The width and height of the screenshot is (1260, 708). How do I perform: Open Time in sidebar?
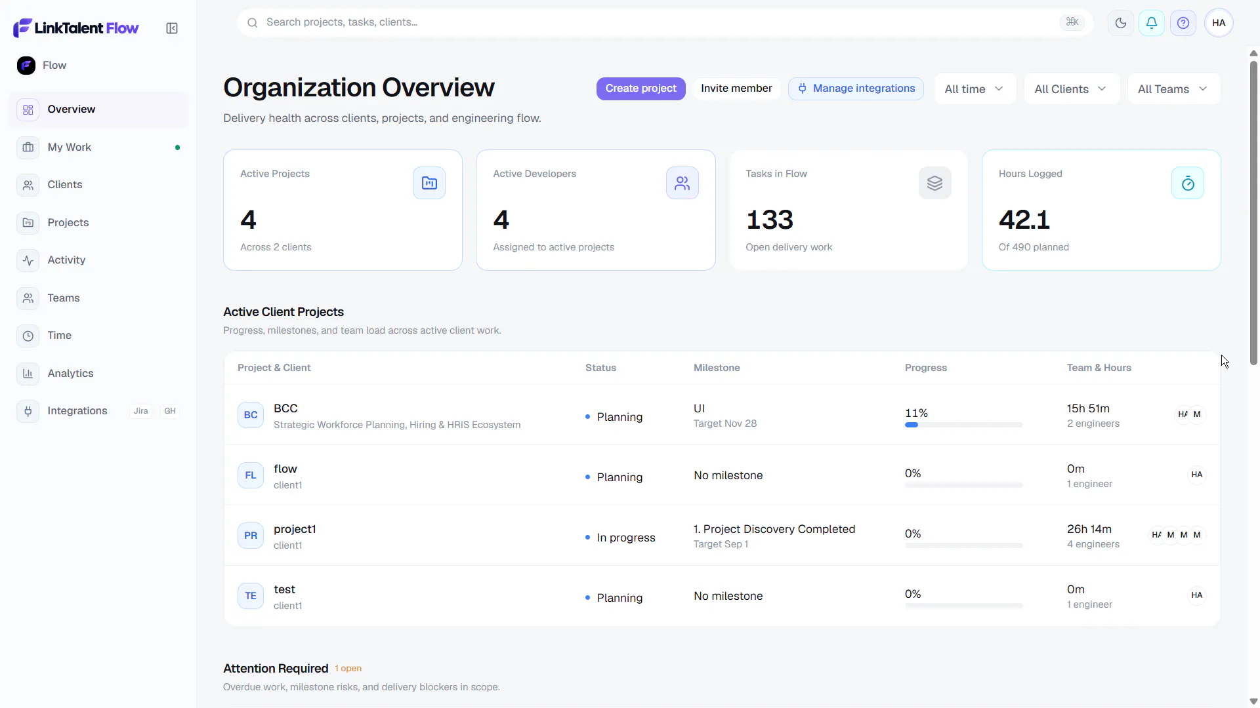click(x=98, y=336)
